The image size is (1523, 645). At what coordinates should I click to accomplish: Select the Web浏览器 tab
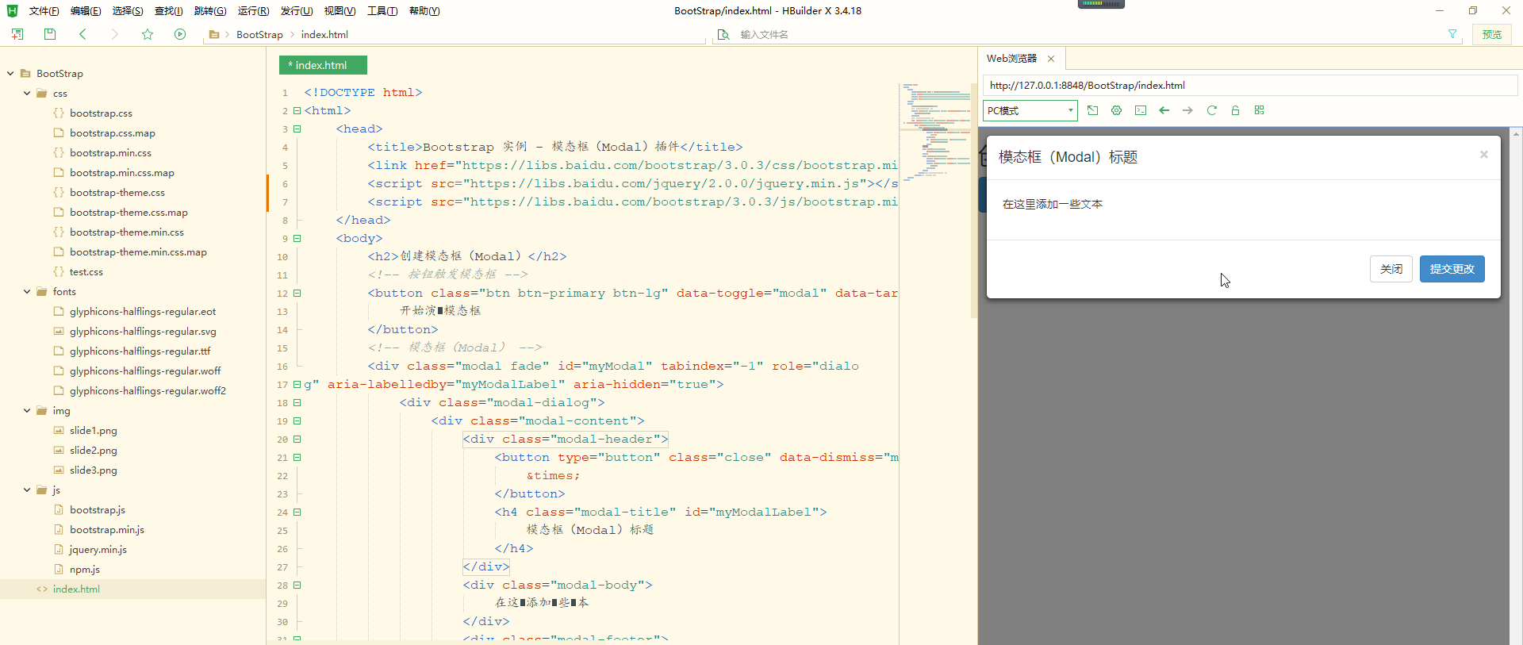point(1012,59)
